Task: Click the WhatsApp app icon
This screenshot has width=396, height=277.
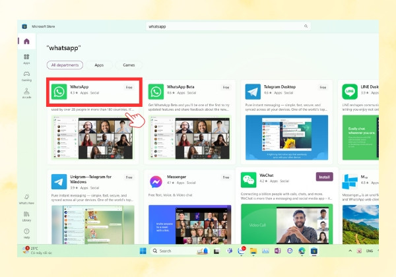Action: tap(59, 92)
